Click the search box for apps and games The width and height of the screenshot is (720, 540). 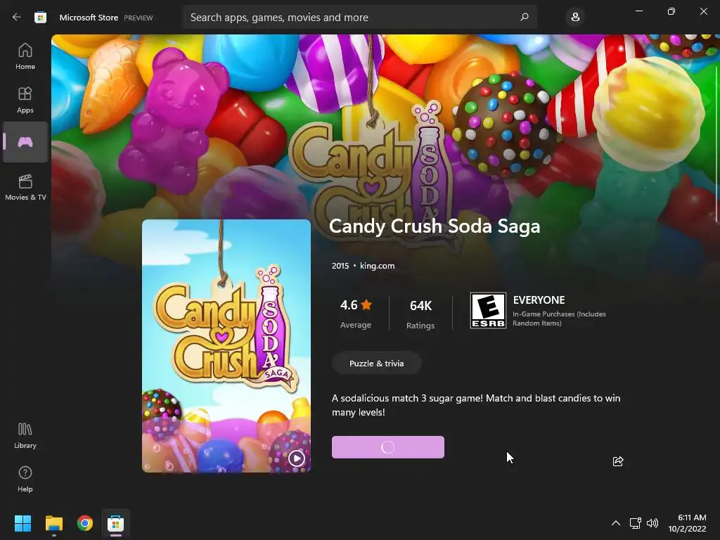[360, 17]
